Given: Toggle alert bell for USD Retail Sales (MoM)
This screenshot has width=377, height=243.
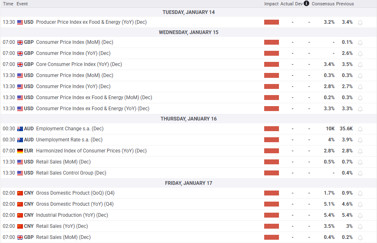Looking at the screenshot, I should click(x=360, y=162).
